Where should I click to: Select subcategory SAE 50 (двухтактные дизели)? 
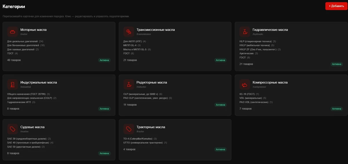[x=24, y=147]
